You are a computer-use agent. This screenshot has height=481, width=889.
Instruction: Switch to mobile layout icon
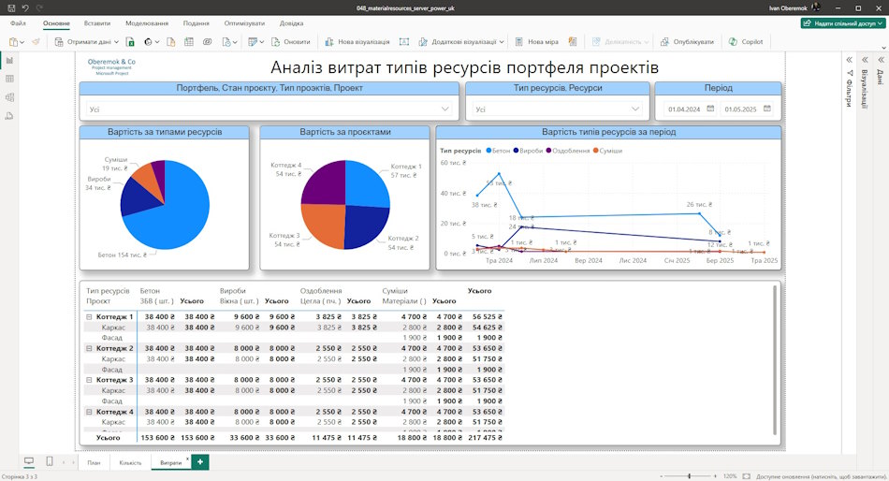click(50, 461)
